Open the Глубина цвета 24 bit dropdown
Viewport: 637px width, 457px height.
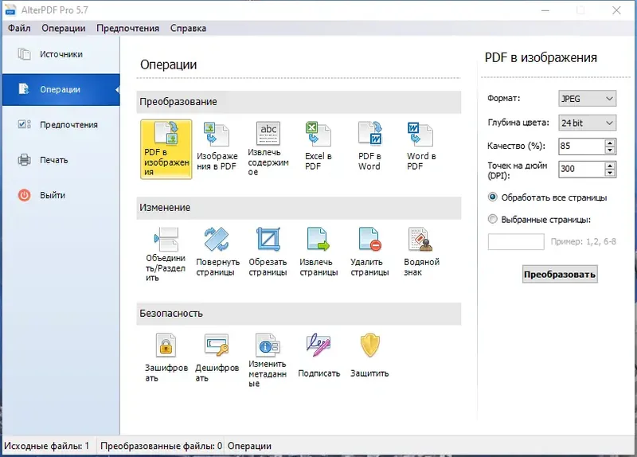pyautogui.click(x=587, y=123)
